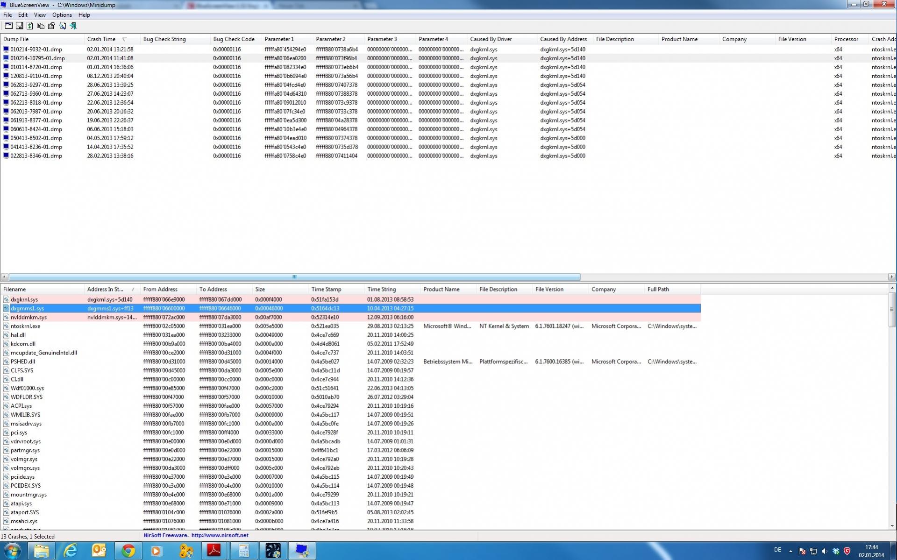
Task: Open Google Chrome from the taskbar
Action: pos(128,551)
